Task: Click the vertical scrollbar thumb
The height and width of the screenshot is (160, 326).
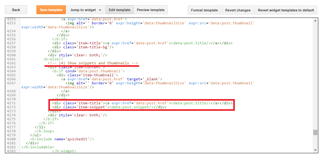Action: [x=316, y=132]
